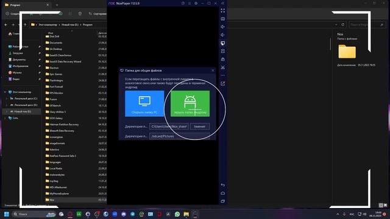This screenshot has height=219, width=390.
Task: Open the shared computer folder icon in Nox sidebar
Action: click(x=223, y=43)
